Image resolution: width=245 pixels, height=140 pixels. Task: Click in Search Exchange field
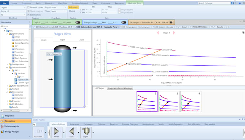coord(214,3)
